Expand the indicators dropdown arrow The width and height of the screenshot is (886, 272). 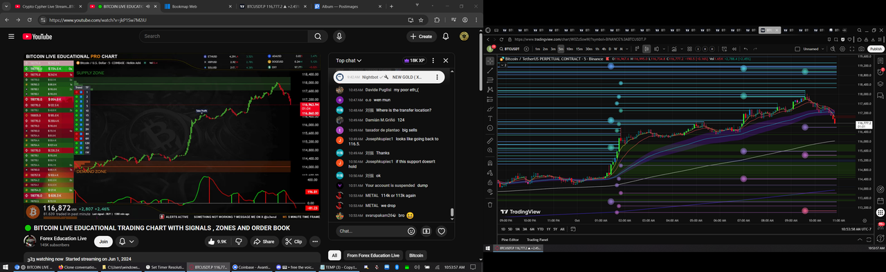682,48
